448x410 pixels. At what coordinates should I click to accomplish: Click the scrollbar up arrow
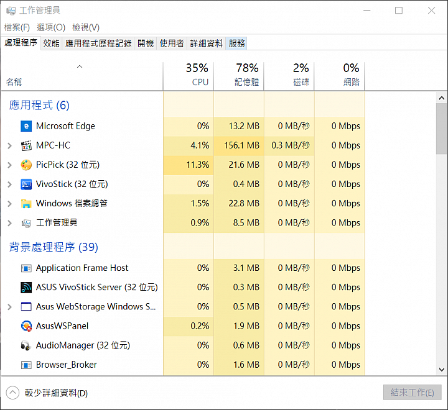pos(442,98)
